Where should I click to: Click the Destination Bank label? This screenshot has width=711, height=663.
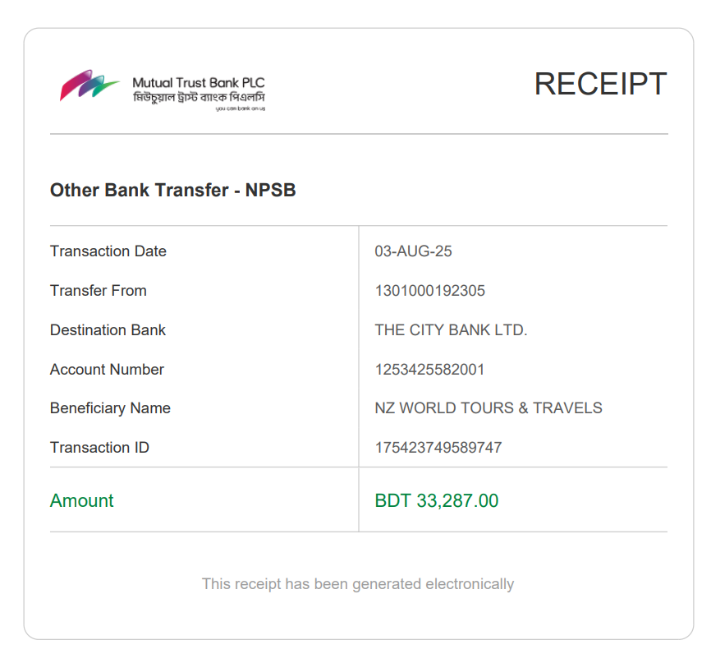point(108,330)
